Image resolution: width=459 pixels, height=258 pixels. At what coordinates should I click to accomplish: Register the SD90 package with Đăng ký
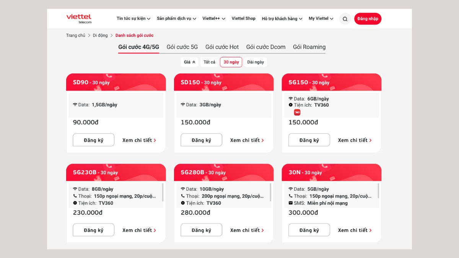point(93,140)
